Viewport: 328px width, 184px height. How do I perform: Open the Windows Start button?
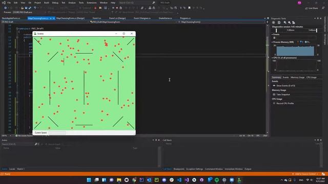click(x=89, y=180)
